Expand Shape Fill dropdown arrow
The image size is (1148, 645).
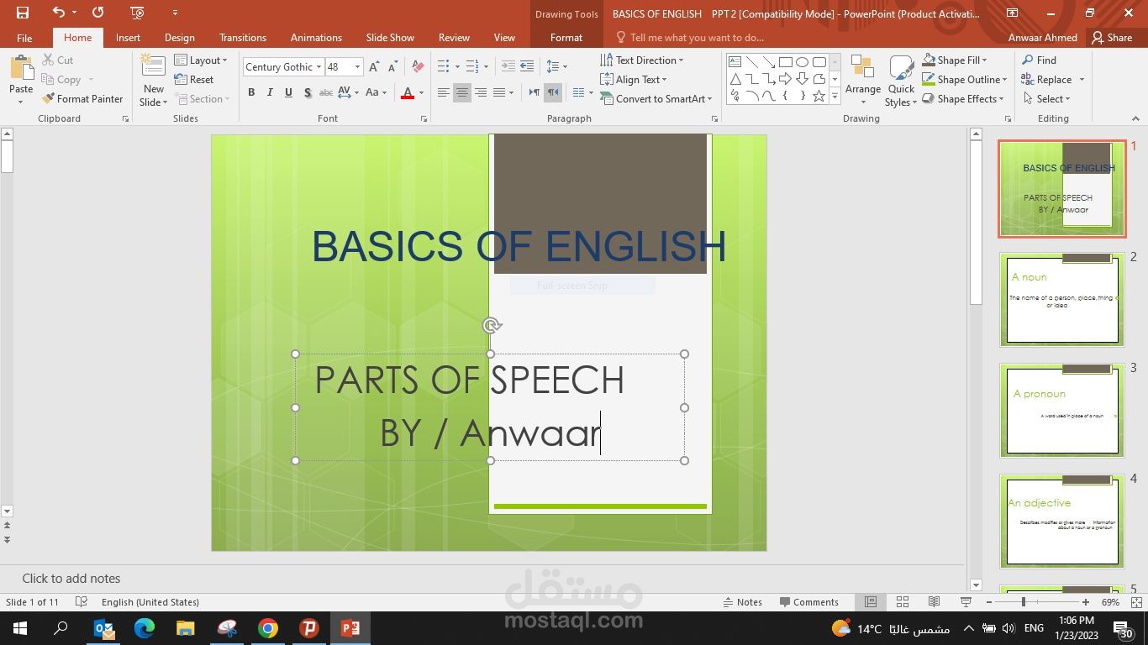[984, 60]
